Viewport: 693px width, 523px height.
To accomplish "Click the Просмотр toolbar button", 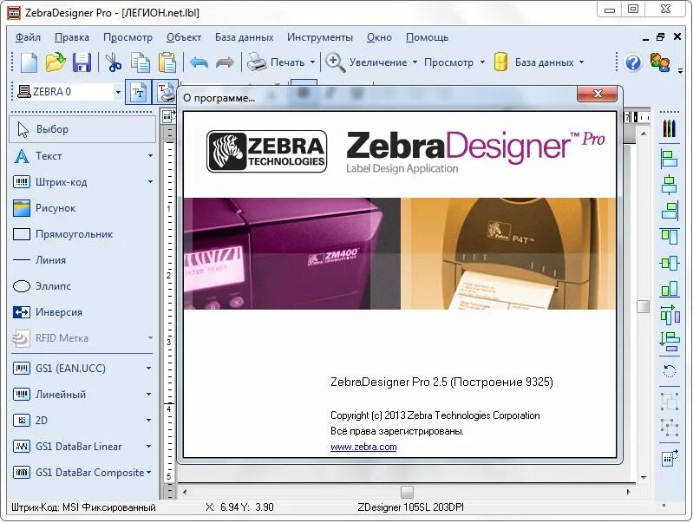I will tap(448, 62).
